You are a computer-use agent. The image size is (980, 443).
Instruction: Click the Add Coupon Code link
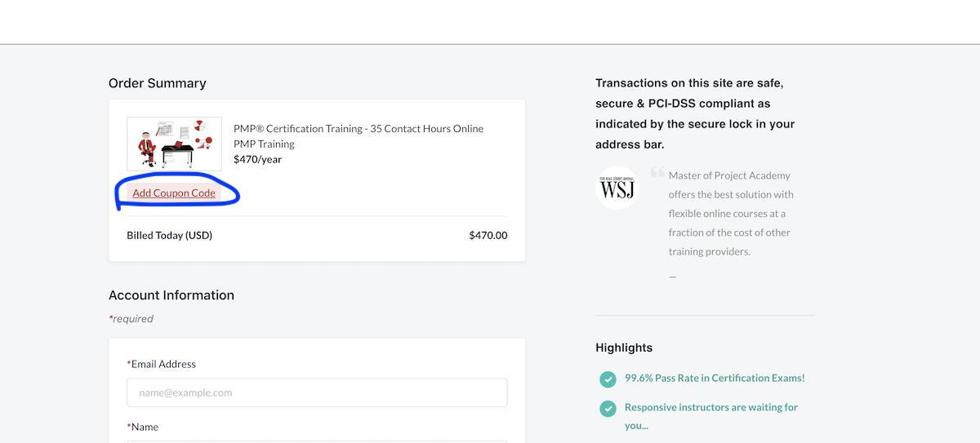point(174,193)
